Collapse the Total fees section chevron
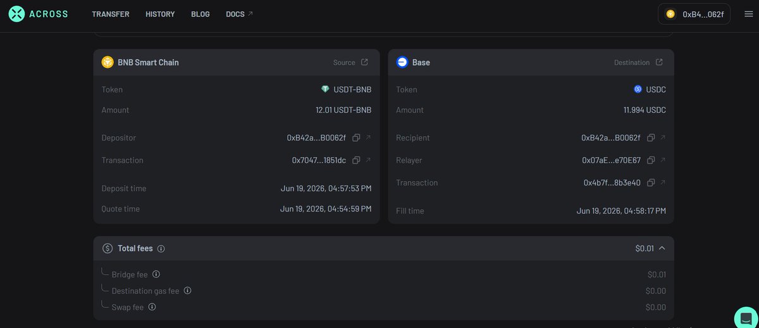 pyautogui.click(x=662, y=248)
